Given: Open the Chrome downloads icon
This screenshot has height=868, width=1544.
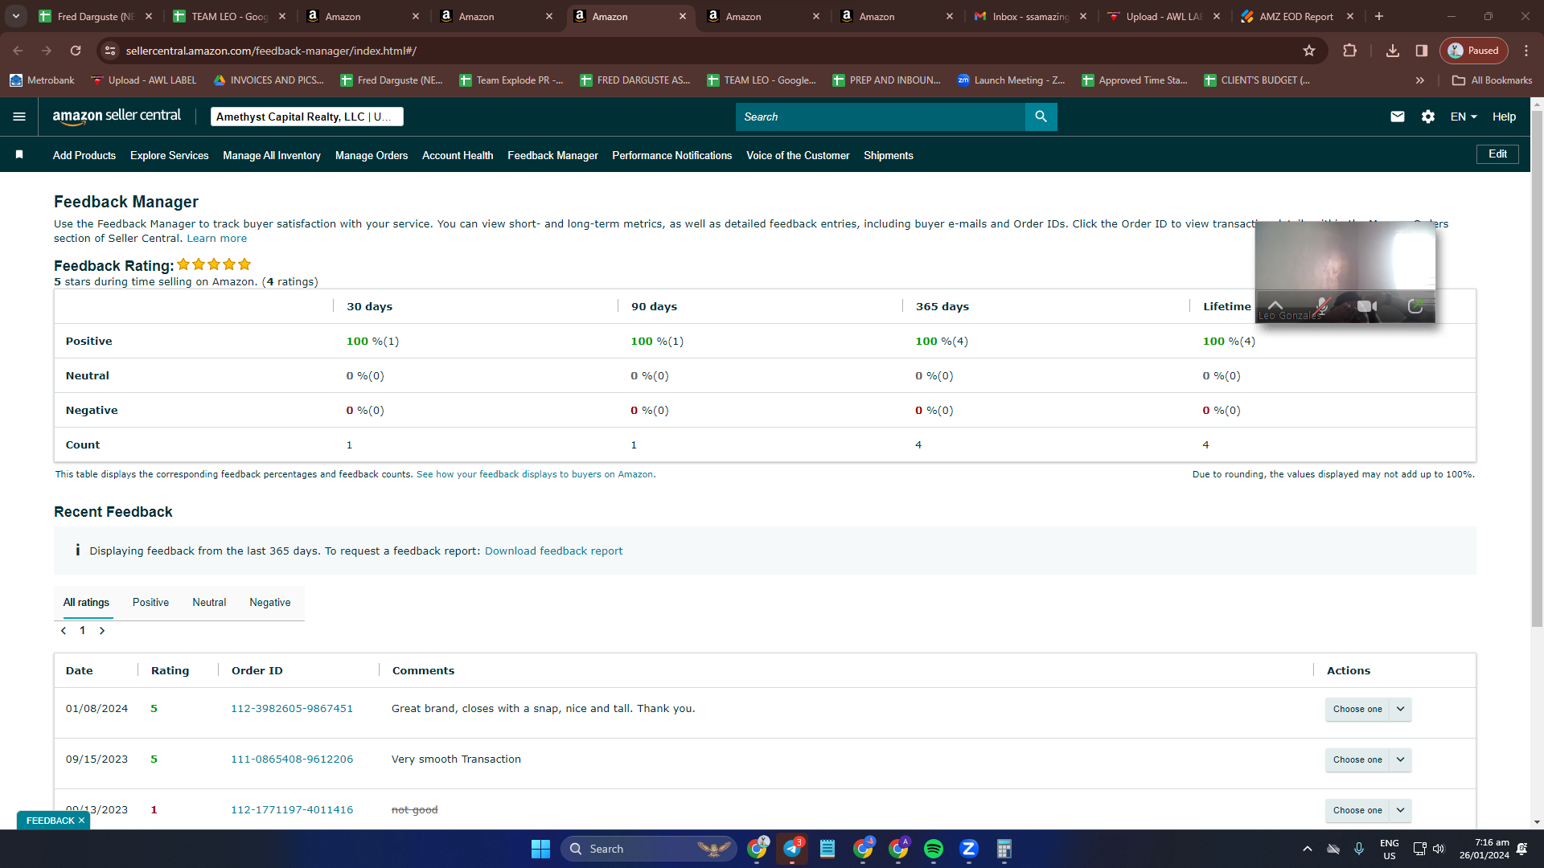Looking at the screenshot, I should coord(1393,51).
